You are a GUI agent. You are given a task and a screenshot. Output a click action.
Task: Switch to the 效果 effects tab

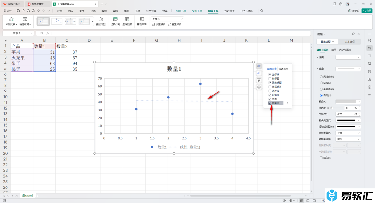[334, 50]
